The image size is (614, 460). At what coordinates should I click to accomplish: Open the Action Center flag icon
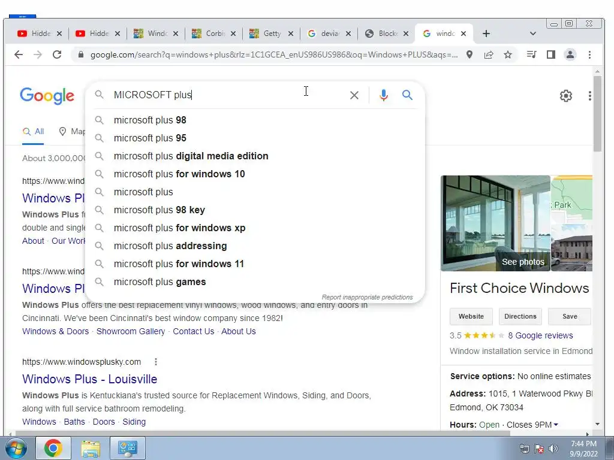539,449
